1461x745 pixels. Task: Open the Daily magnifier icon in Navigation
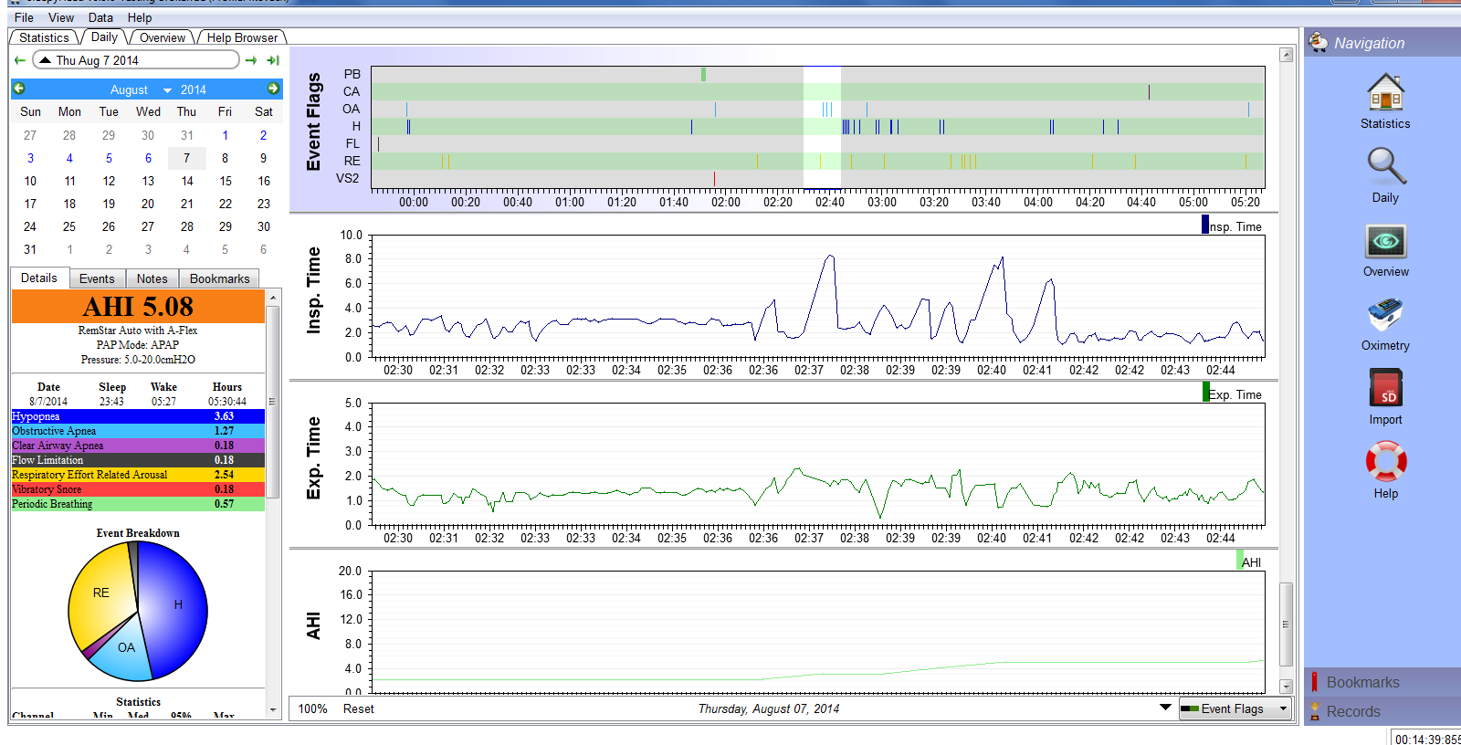point(1385,167)
